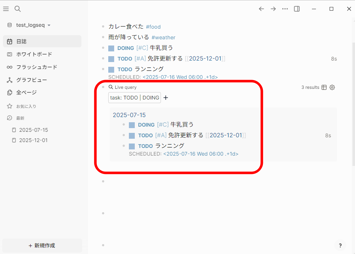355x254 pixels.
Task: Go back with the left arrow
Action: 261,9
